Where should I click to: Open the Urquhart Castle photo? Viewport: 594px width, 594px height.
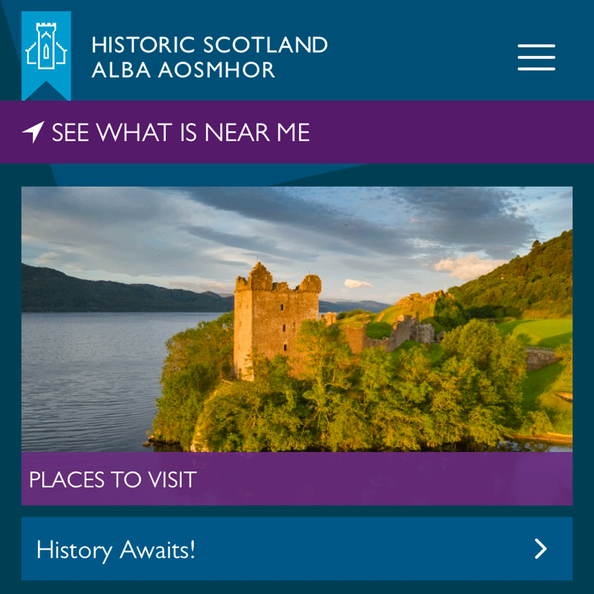point(296,319)
